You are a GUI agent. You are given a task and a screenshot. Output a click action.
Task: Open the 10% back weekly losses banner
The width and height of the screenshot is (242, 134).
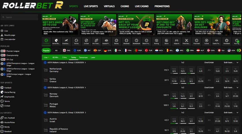[x=136, y=25]
